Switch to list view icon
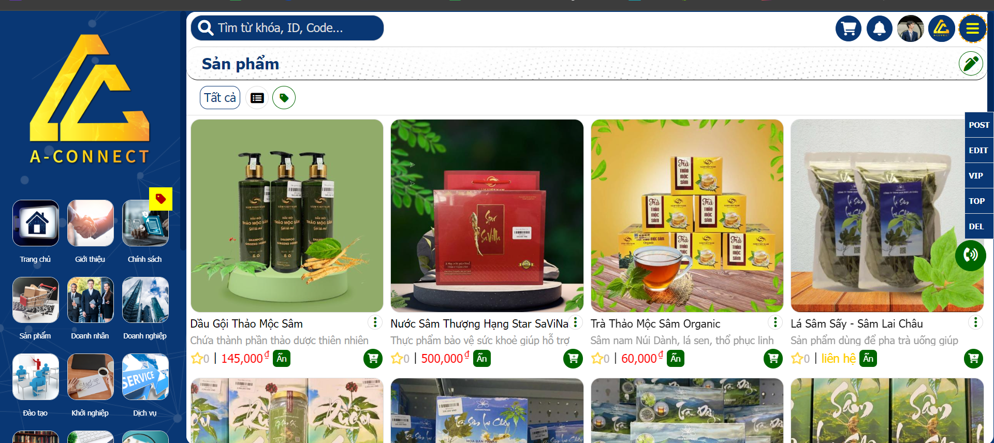The image size is (994, 443). tap(257, 98)
